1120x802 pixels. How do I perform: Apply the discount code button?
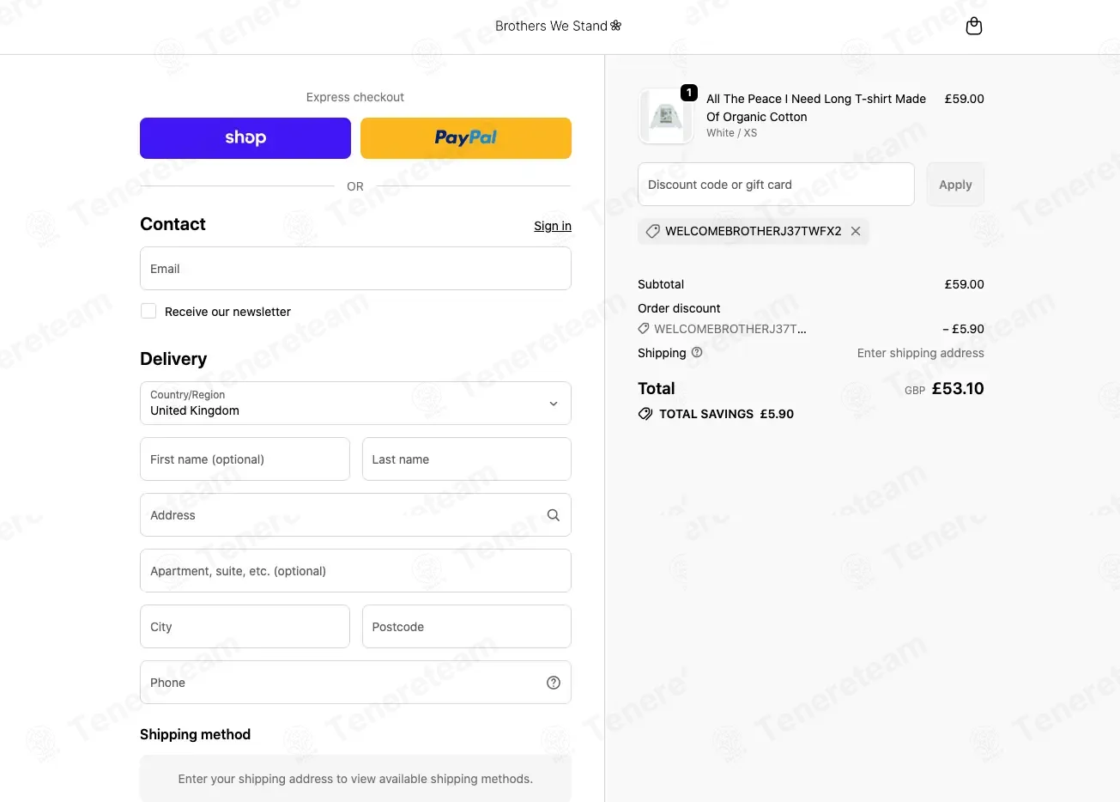[955, 185]
